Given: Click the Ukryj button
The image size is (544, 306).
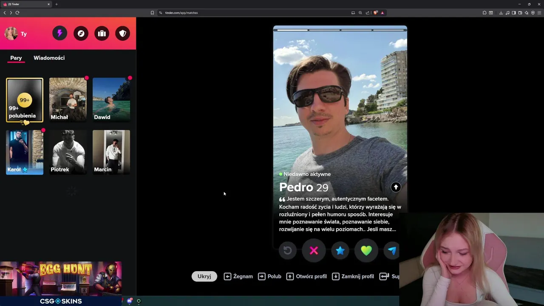Looking at the screenshot, I should [x=204, y=276].
